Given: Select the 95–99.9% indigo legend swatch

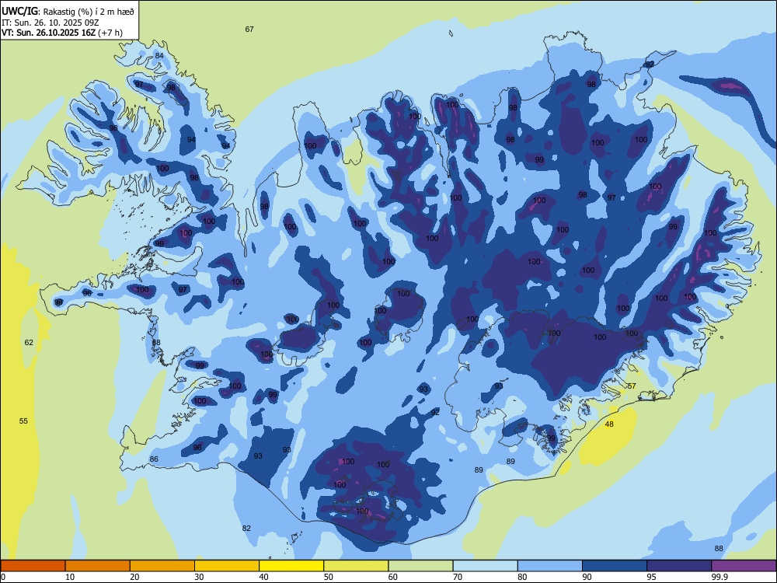Looking at the screenshot, I should pos(679,566).
